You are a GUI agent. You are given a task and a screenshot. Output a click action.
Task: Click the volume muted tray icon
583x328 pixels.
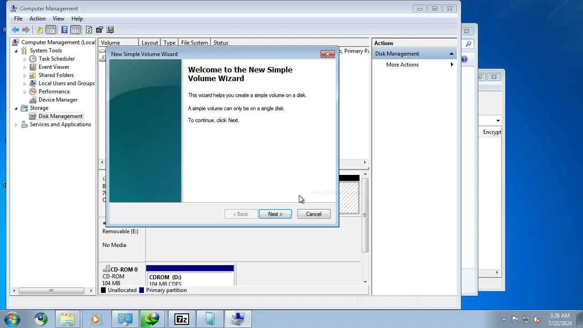pyautogui.click(x=537, y=319)
